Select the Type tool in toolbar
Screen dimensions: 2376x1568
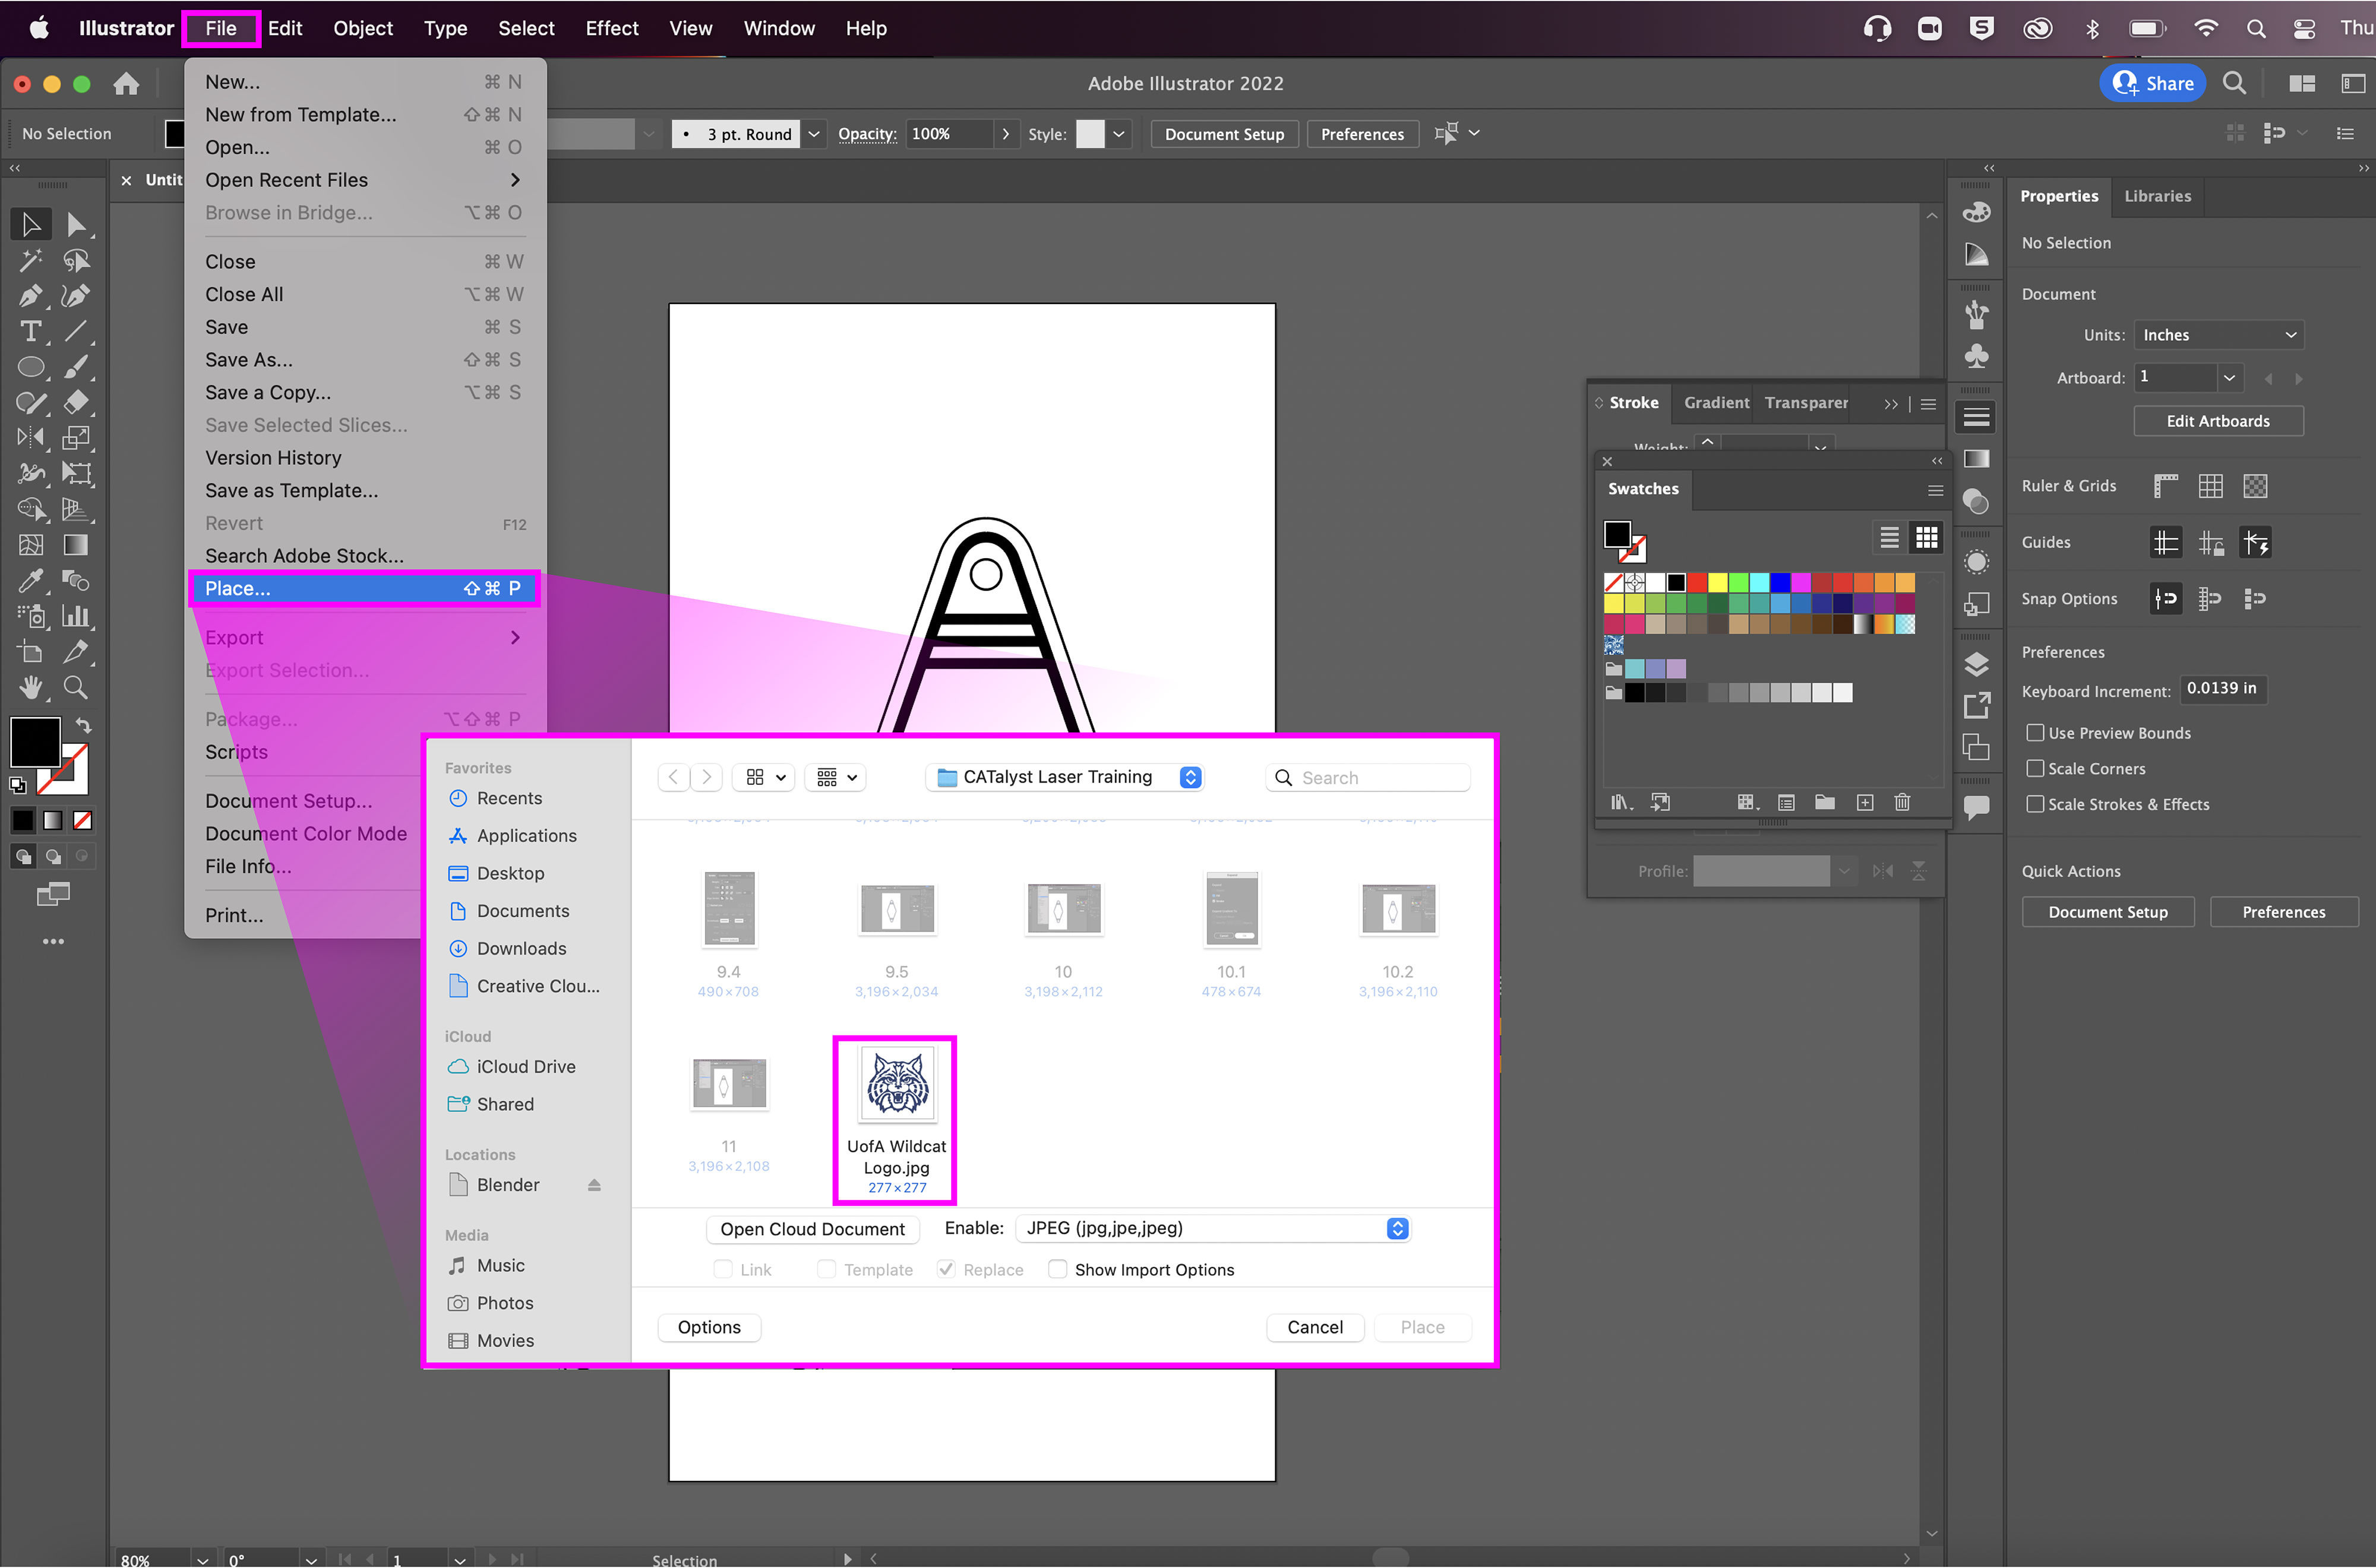coord(30,331)
